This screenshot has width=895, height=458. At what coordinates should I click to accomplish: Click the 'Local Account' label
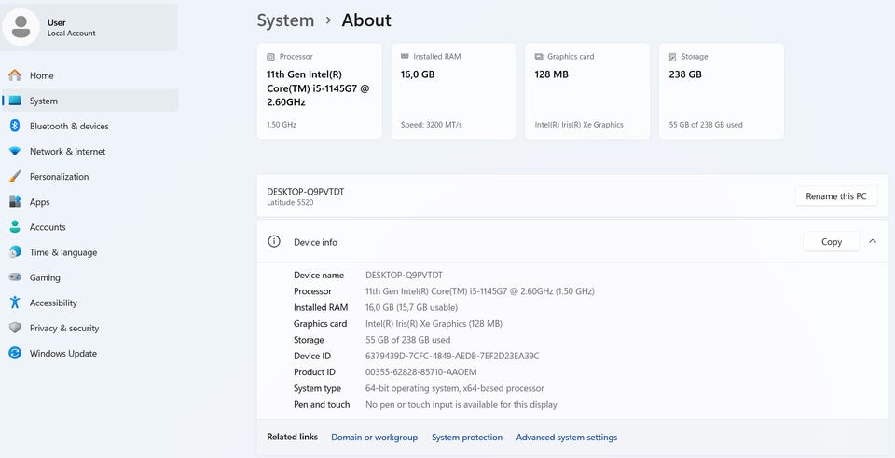tap(72, 33)
